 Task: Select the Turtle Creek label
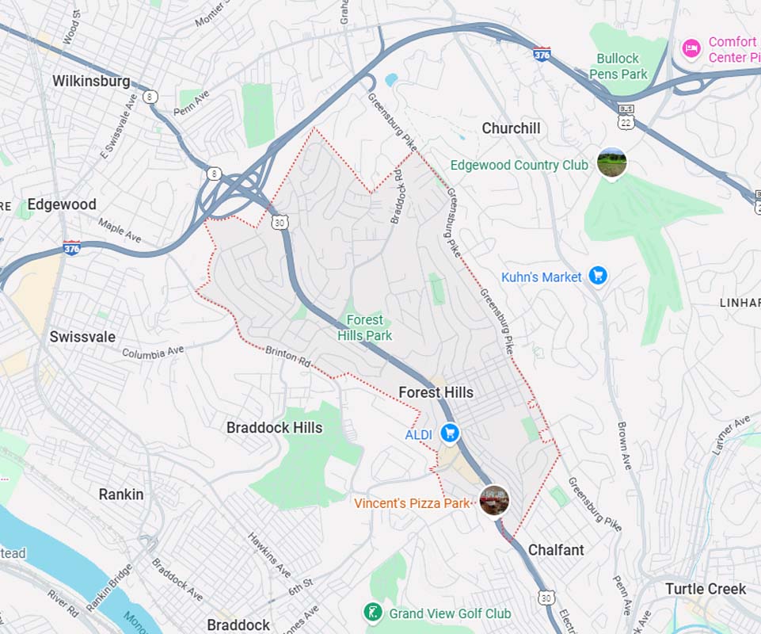706,589
